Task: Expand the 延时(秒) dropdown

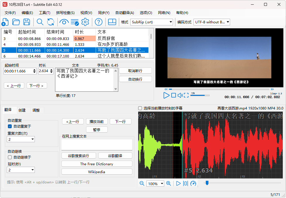Action: coord(21,170)
